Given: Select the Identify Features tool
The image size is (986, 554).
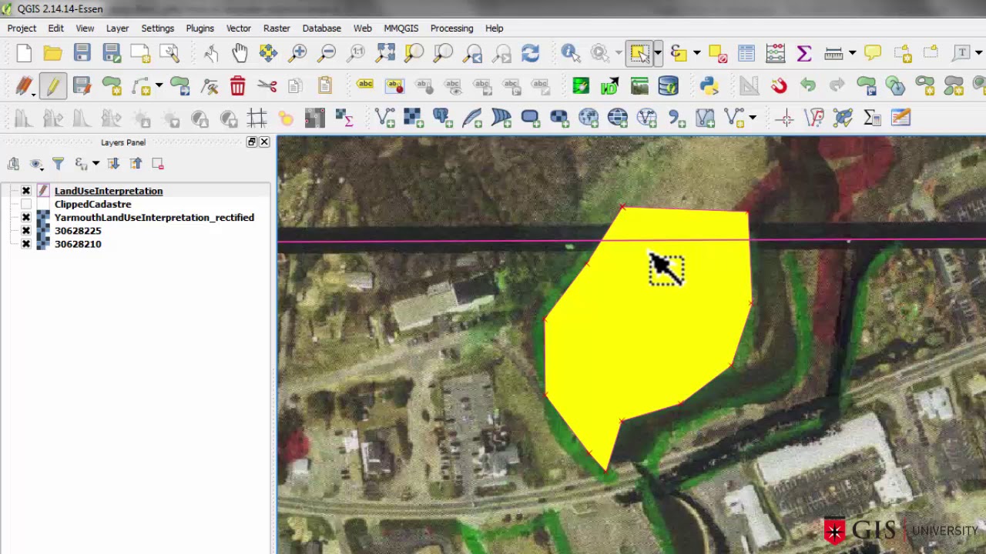Looking at the screenshot, I should pyautogui.click(x=570, y=53).
